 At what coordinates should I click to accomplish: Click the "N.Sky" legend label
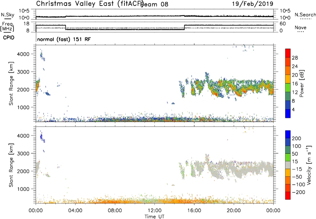[x=8, y=15]
